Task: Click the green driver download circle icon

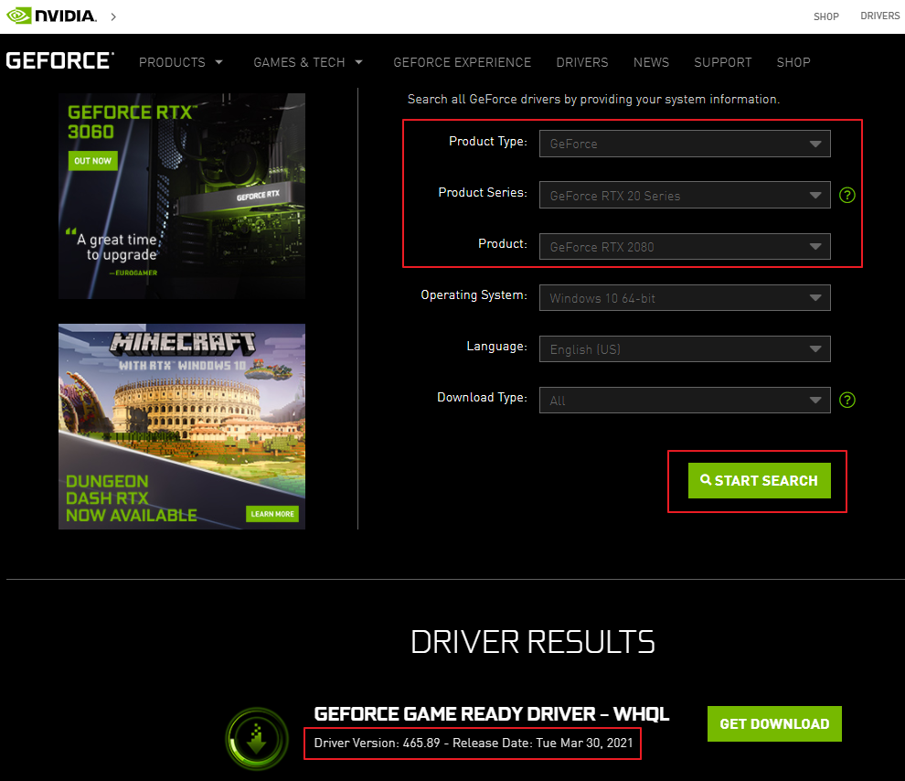Action: tap(257, 739)
